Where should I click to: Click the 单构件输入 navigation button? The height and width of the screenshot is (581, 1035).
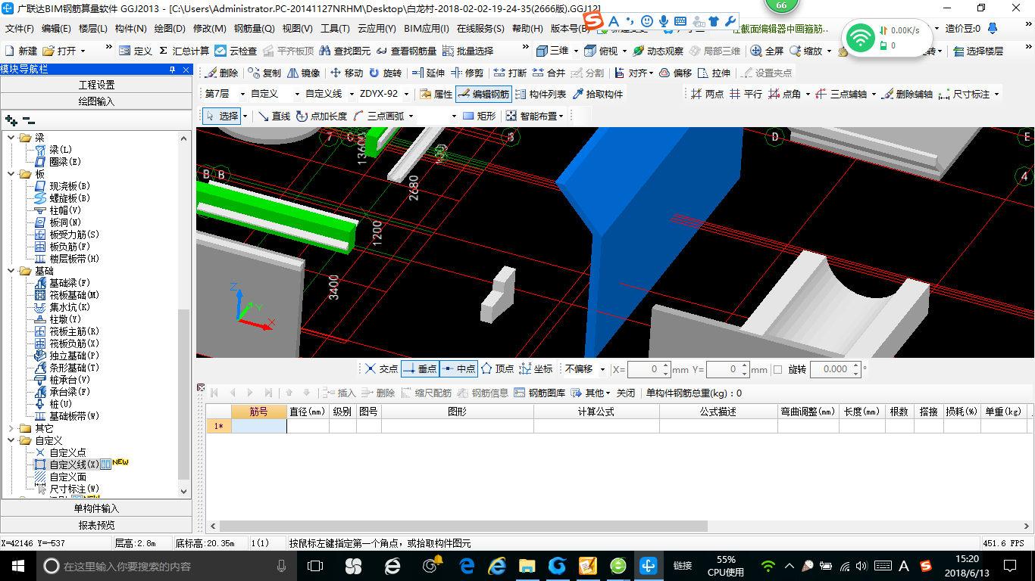point(96,508)
